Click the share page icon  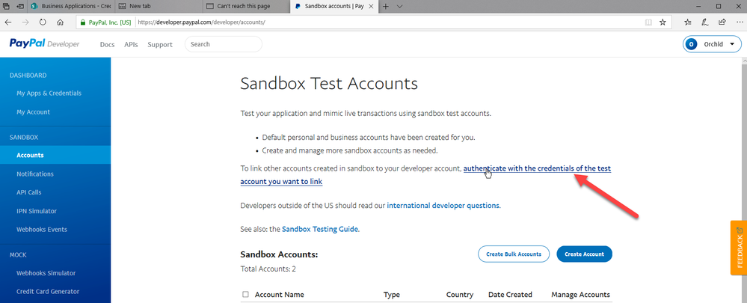pos(722,22)
